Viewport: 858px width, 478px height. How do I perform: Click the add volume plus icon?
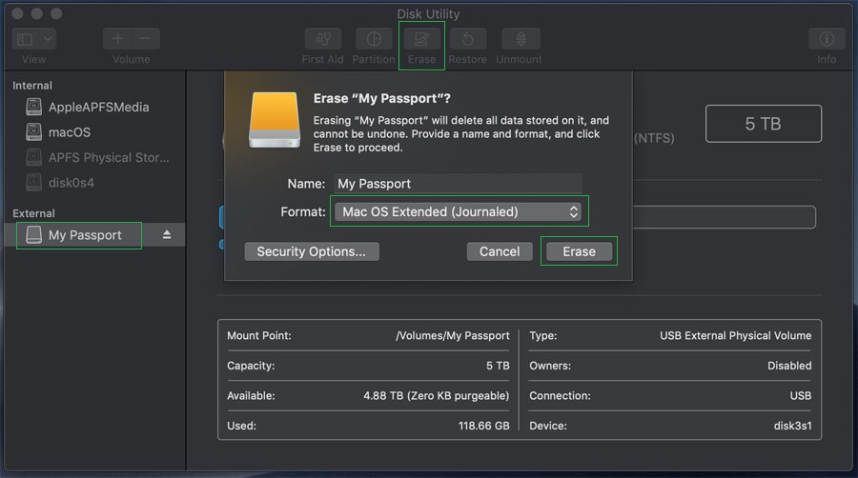[117, 39]
